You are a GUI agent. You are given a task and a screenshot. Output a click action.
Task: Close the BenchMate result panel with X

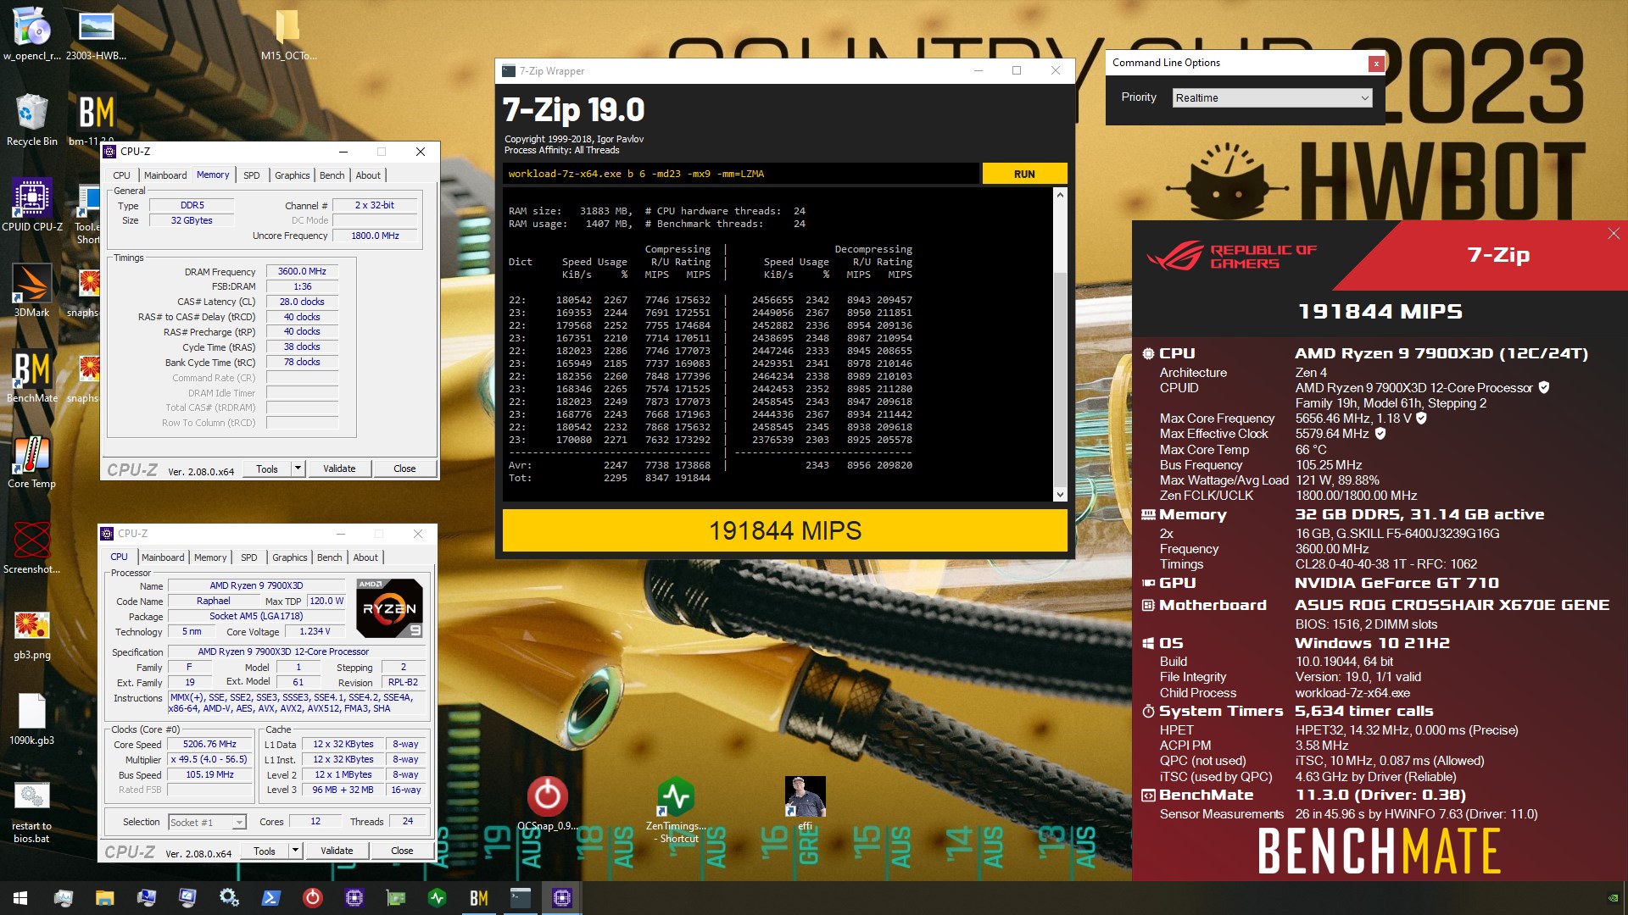pyautogui.click(x=1613, y=234)
